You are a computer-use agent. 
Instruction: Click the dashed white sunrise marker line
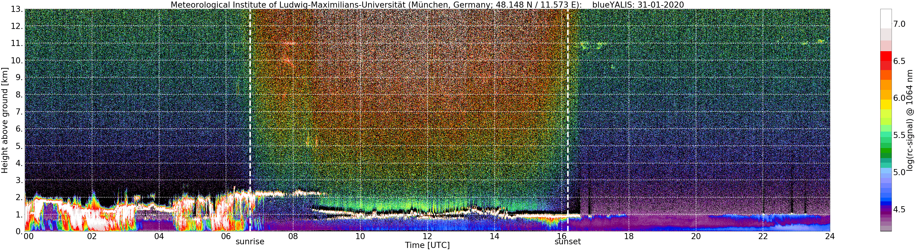coord(250,120)
